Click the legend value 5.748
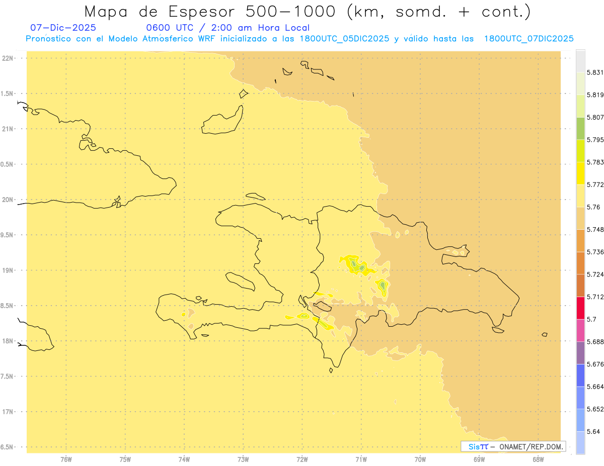 pos(595,230)
